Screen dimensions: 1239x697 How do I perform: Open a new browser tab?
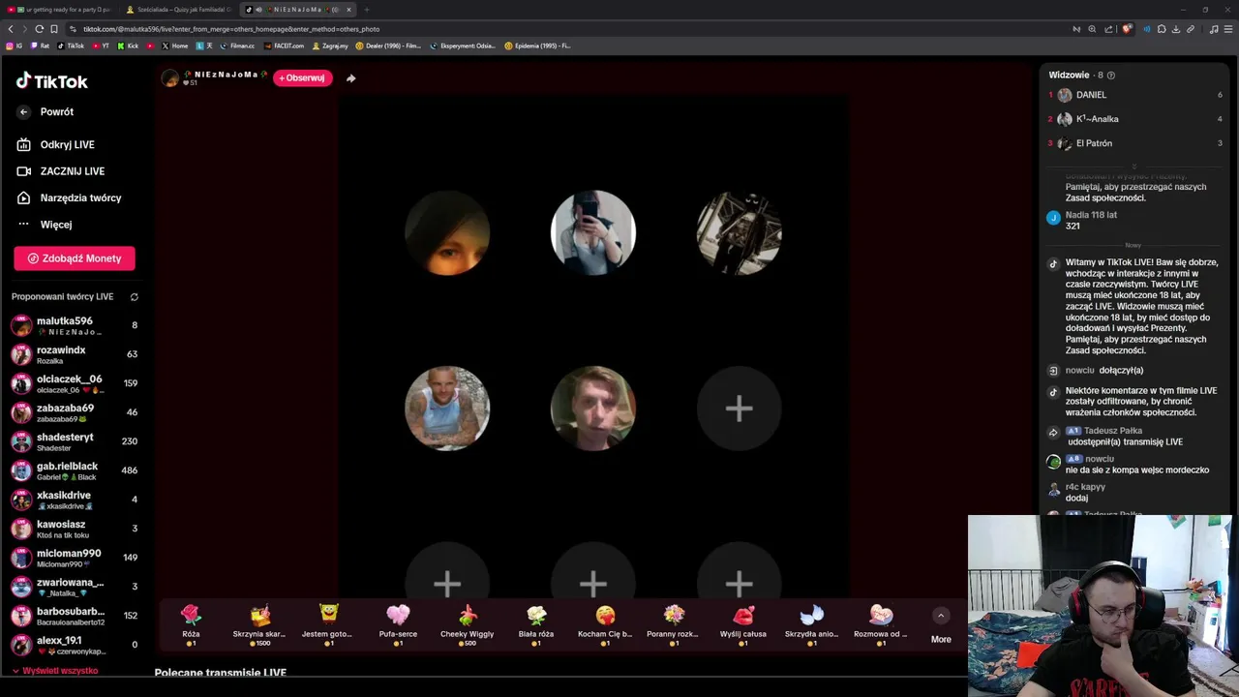coord(366,10)
